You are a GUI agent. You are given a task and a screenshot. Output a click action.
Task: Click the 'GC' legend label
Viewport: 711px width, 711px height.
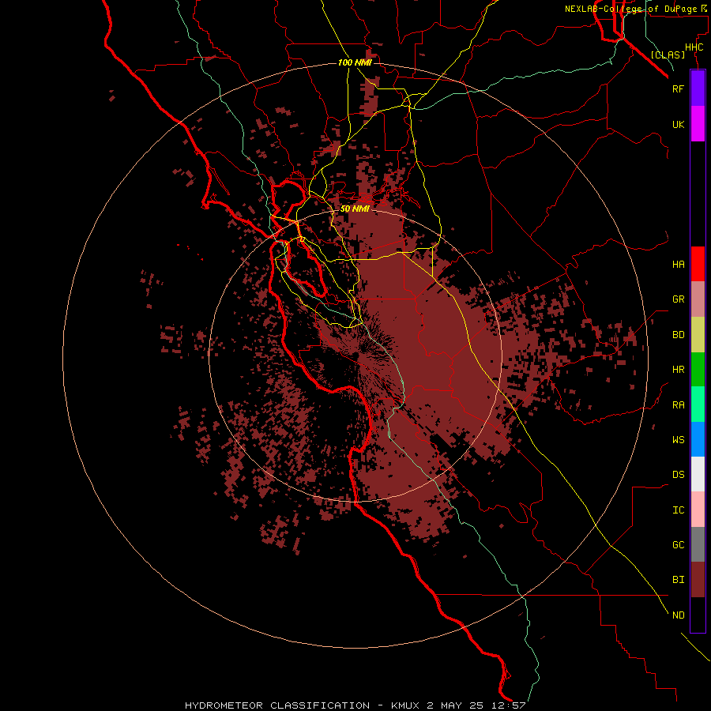[x=678, y=545]
